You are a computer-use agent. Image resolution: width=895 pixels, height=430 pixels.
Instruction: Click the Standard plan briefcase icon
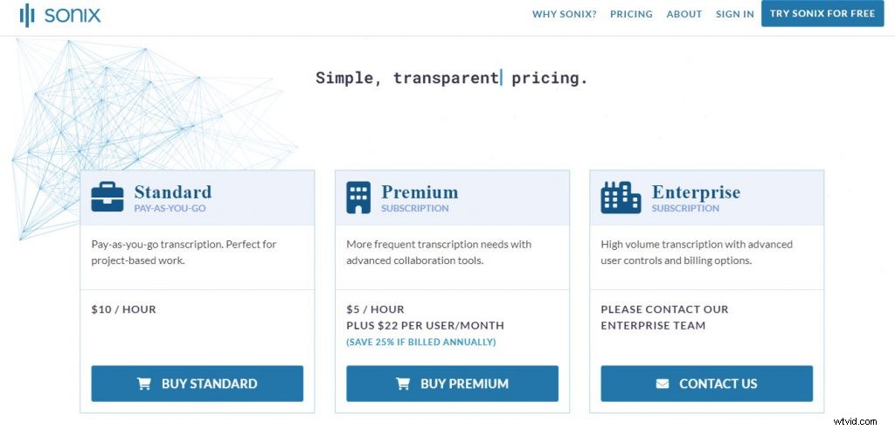tap(108, 197)
